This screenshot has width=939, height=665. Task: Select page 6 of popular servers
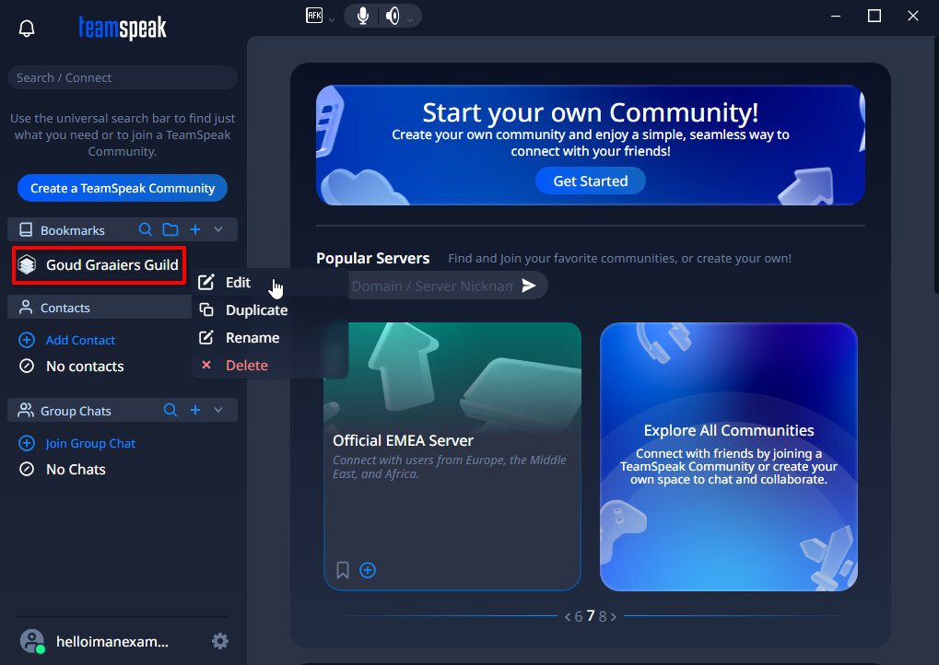(x=579, y=616)
